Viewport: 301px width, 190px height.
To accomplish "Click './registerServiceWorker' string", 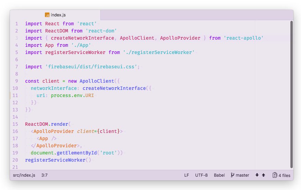I will (159, 53).
